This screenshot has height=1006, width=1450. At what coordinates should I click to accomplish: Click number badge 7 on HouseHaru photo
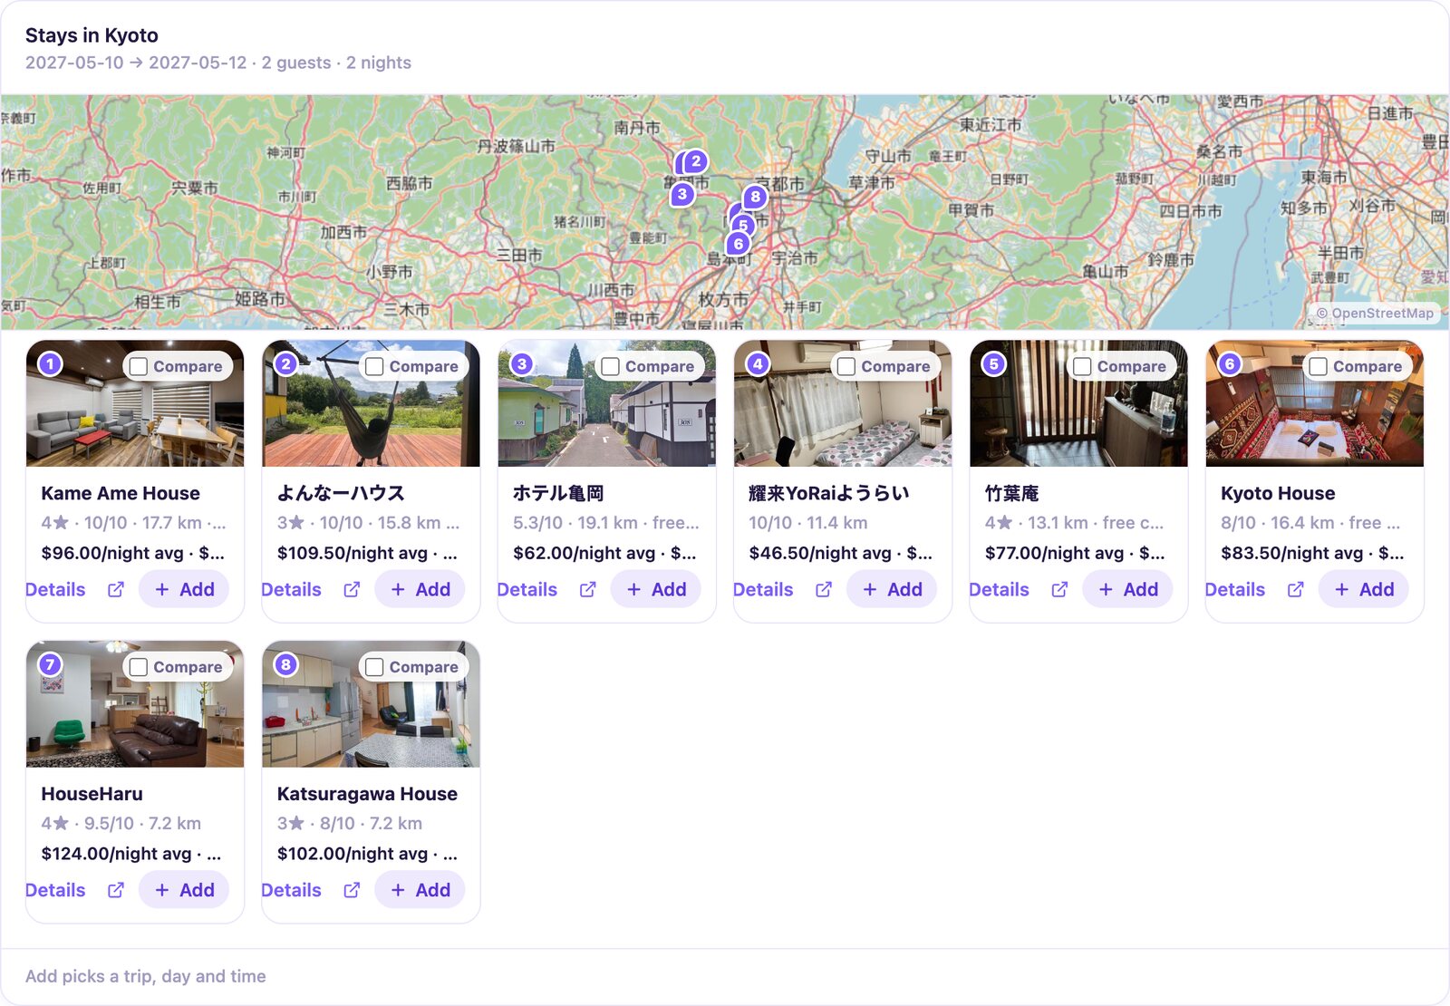pyautogui.click(x=50, y=664)
